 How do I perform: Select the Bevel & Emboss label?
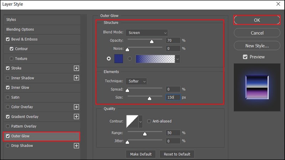click(24, 39)
